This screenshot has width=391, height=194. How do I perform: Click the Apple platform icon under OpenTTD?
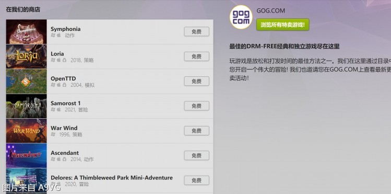59,85
